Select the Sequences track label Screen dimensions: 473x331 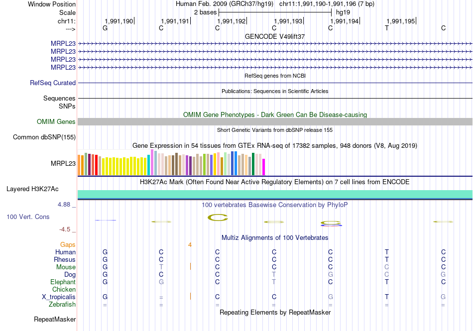click(59, 98)
